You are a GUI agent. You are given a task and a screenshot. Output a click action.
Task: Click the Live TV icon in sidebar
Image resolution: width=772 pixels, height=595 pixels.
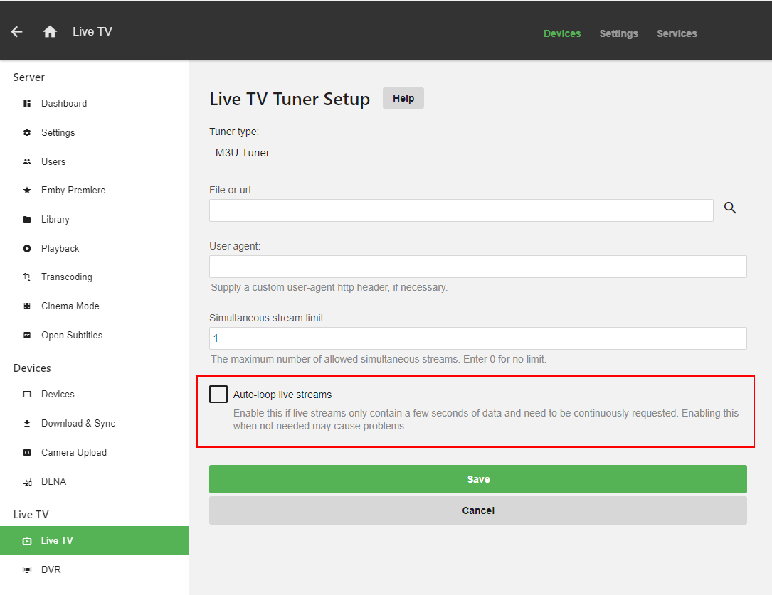coord(27,540)
